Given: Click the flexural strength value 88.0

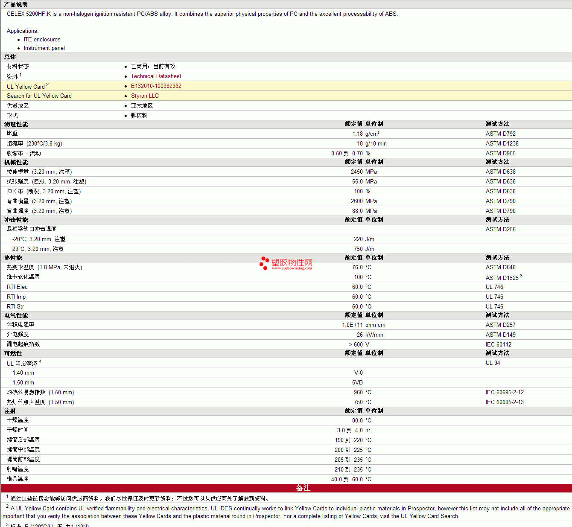Looking at the screenshot, I should click(357, 211).
